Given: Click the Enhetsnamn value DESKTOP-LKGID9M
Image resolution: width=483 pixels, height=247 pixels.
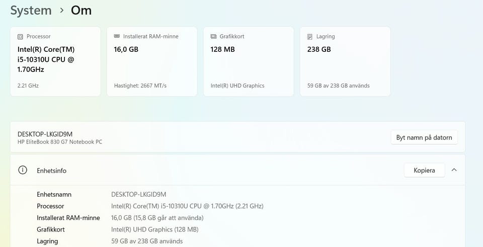Looking at the screenshot, I should [x=139, y=194].
